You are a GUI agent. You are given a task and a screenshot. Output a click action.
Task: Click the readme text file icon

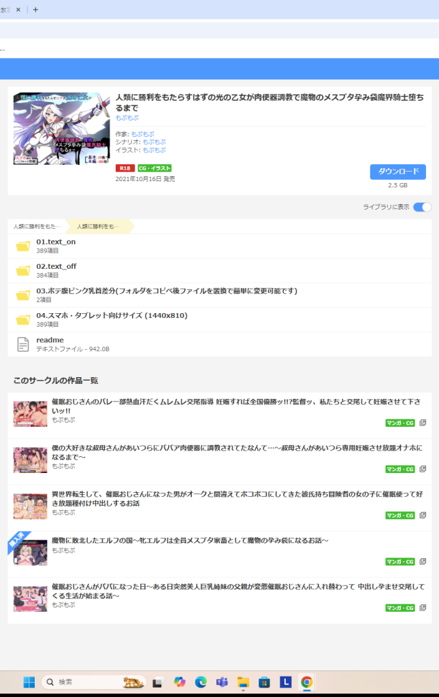pyautogui.click(x=23, y=344)
